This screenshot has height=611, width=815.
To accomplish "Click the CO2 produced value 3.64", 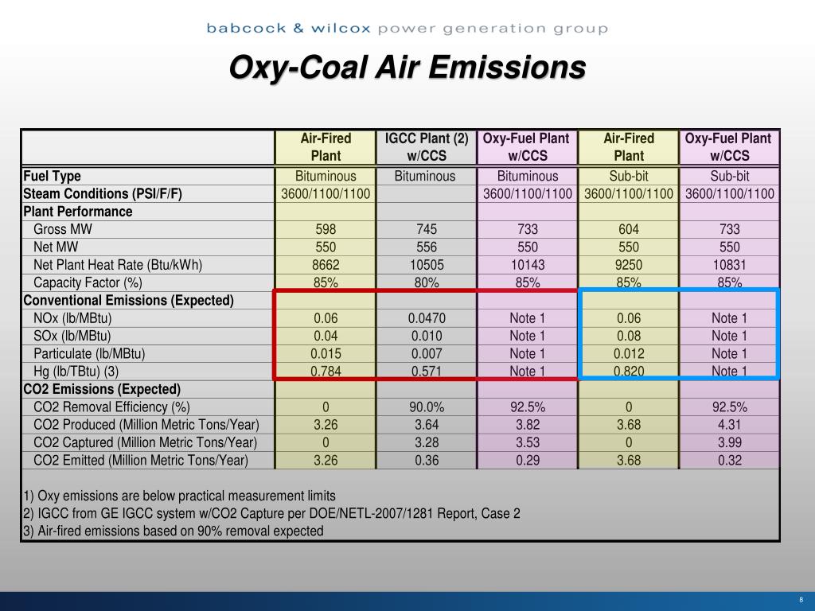I will point(427,425).
